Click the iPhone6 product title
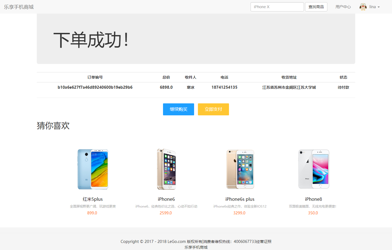392x250 pixels. (166, 199)
